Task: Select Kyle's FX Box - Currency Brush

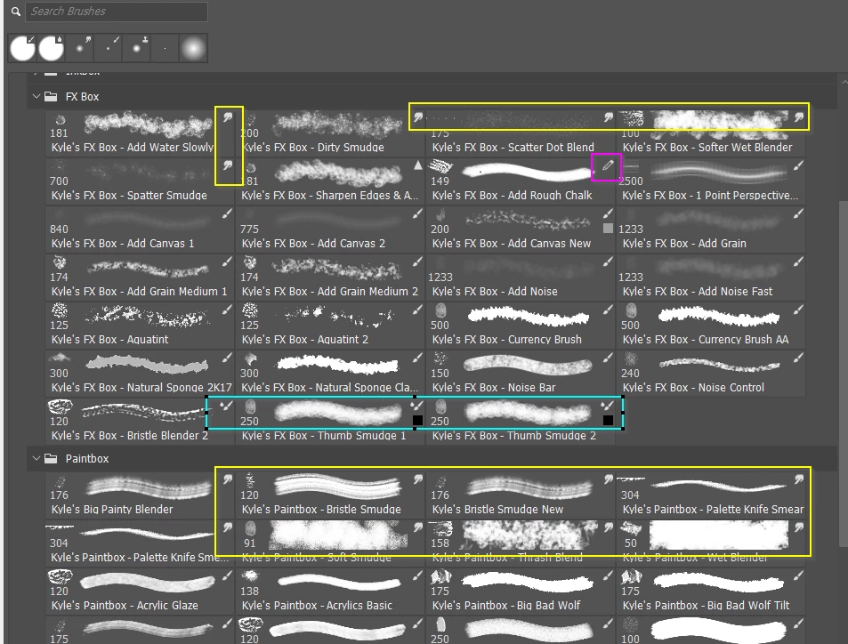Action: point(521,326)
